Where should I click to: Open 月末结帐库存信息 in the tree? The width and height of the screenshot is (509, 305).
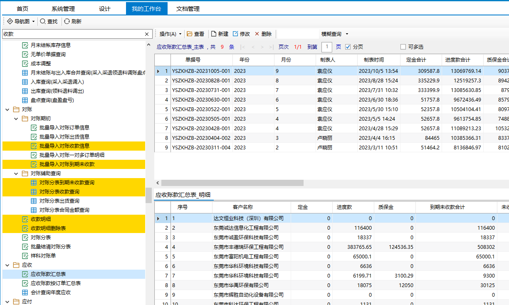point(51,45)
